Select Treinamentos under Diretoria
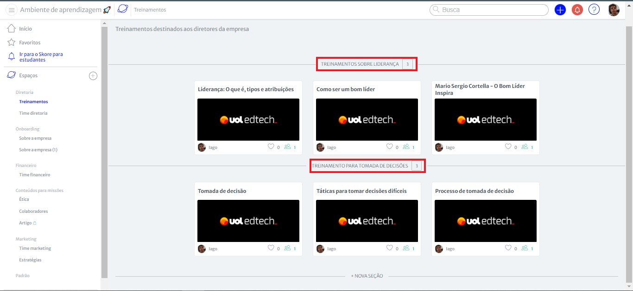Screen dimensions: 633x291 click(33, 102)
